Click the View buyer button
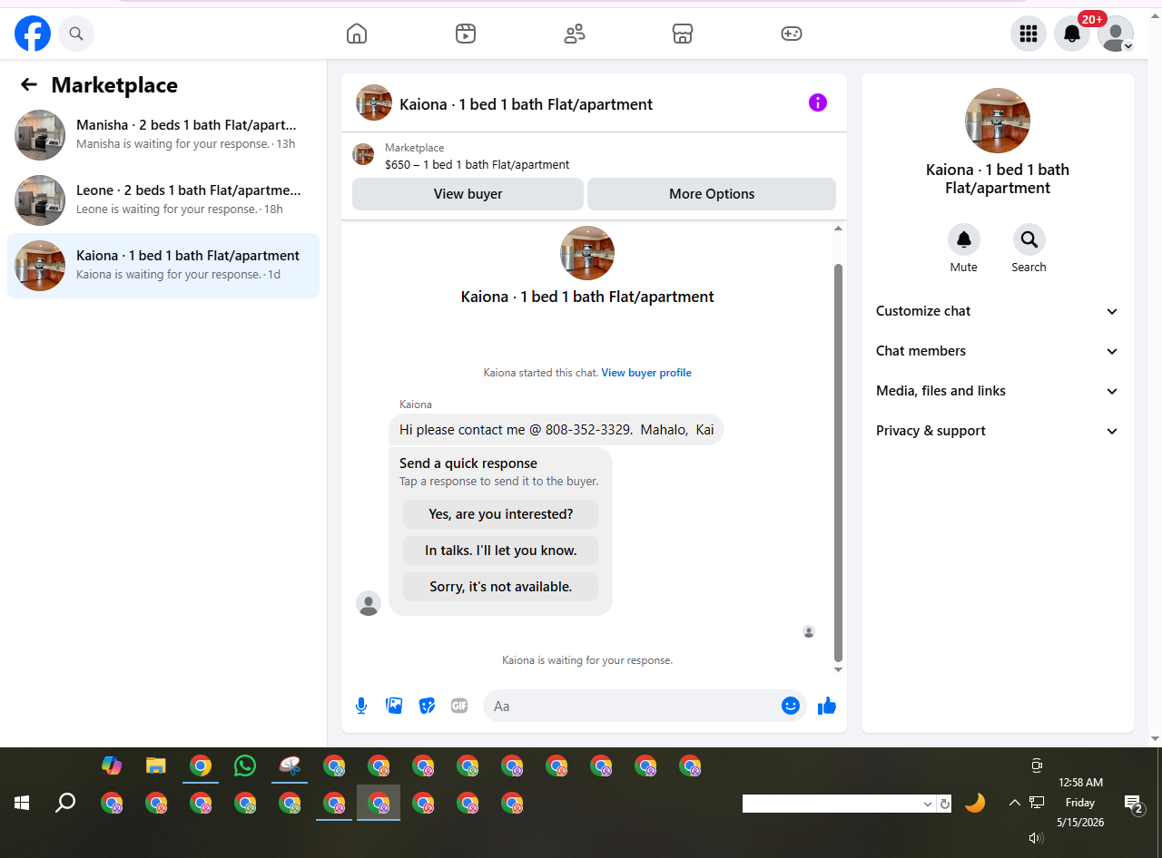1162x858 pixels. (468, 193)
